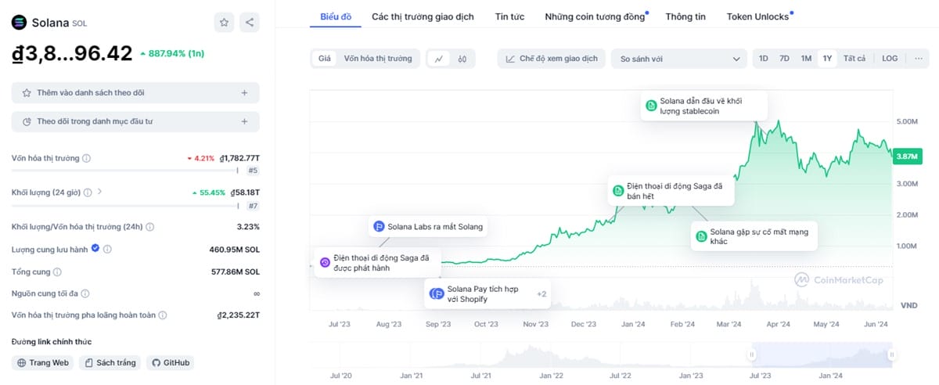
Task: Click the left handle of range slider
Action: pos(752,354)
